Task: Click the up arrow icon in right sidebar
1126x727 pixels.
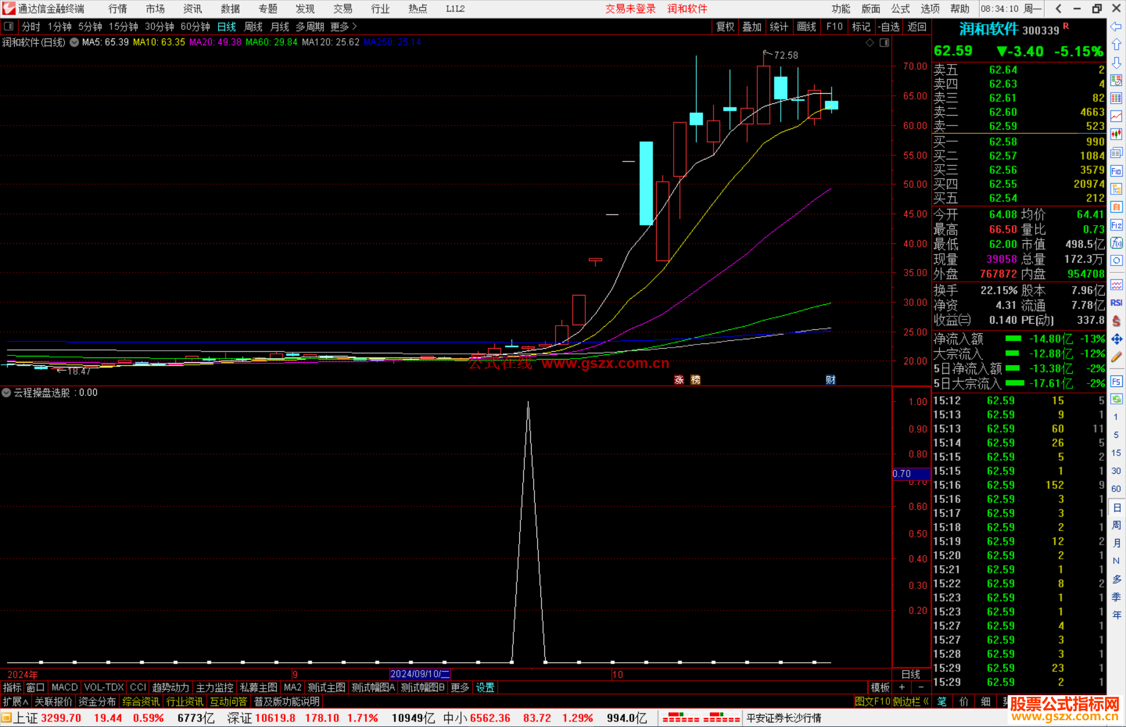Action: pos(1116,45)
